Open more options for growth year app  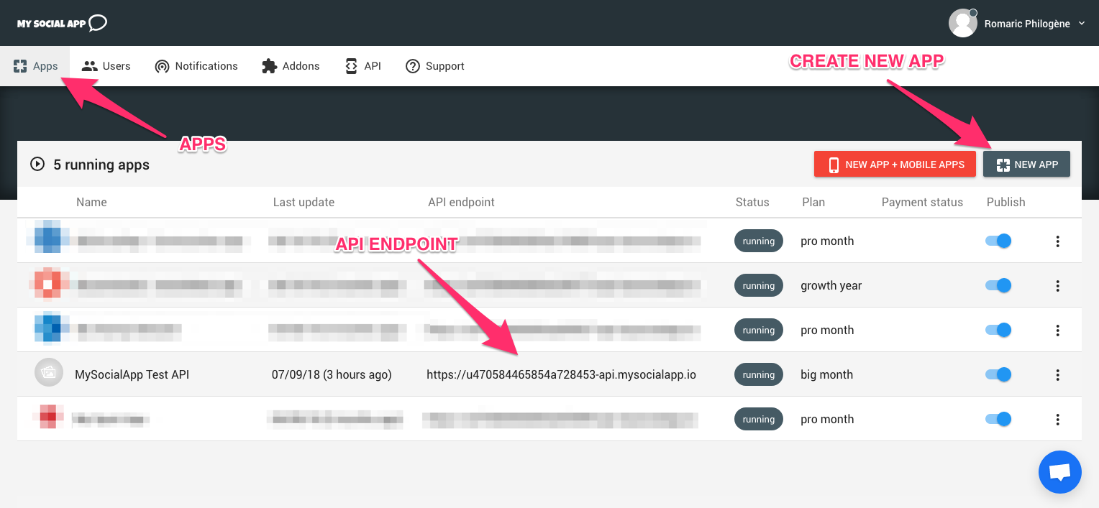pos(1057,285)
